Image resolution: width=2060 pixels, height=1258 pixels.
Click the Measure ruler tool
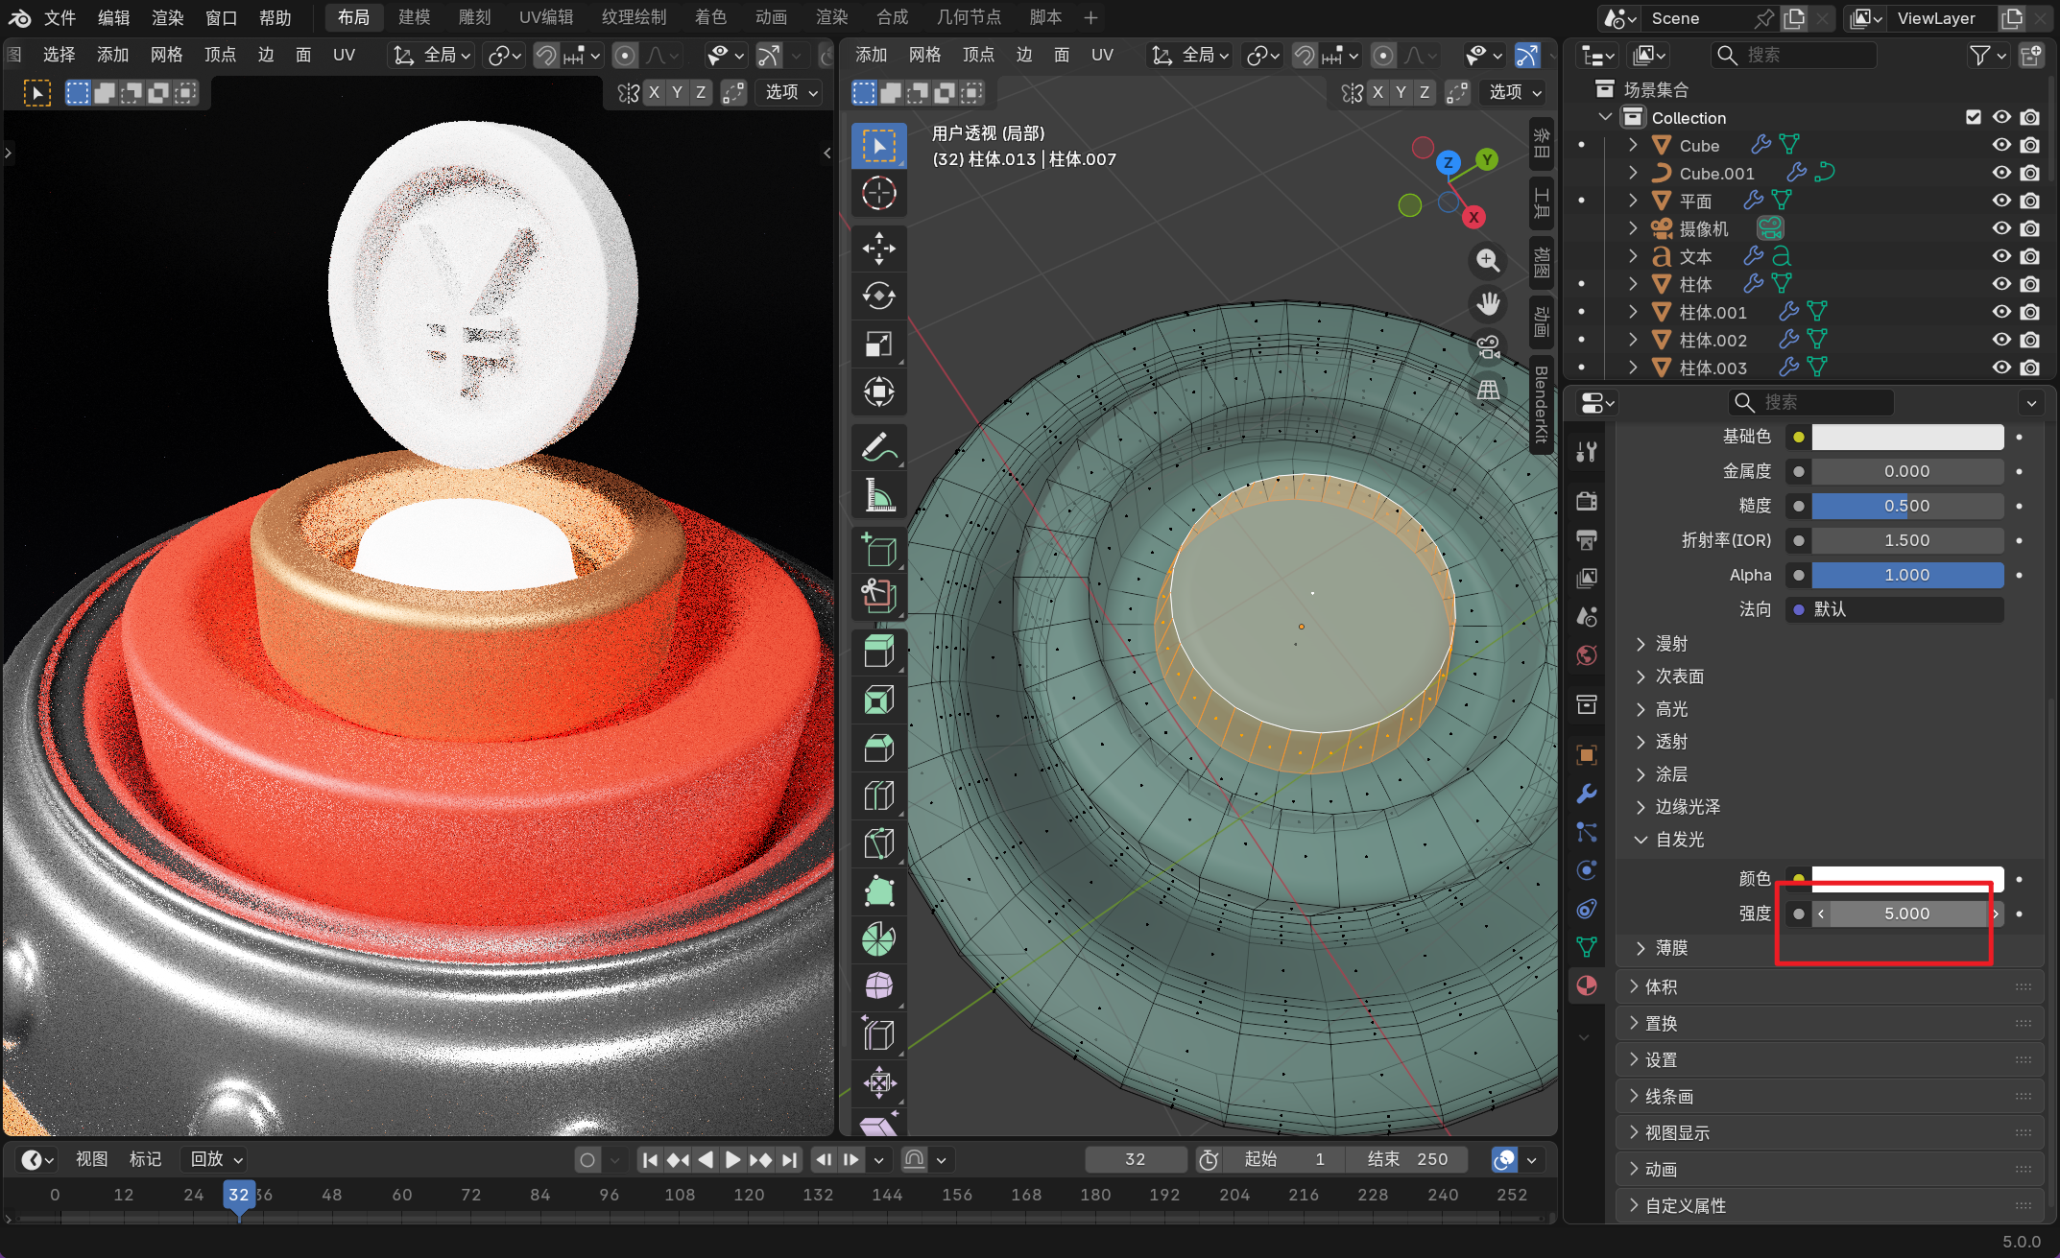tap(878, 495)
